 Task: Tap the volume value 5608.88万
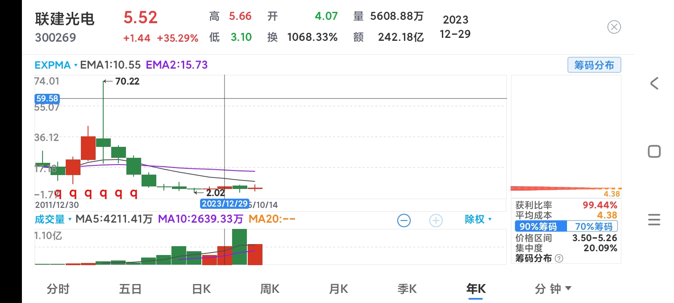397,16
